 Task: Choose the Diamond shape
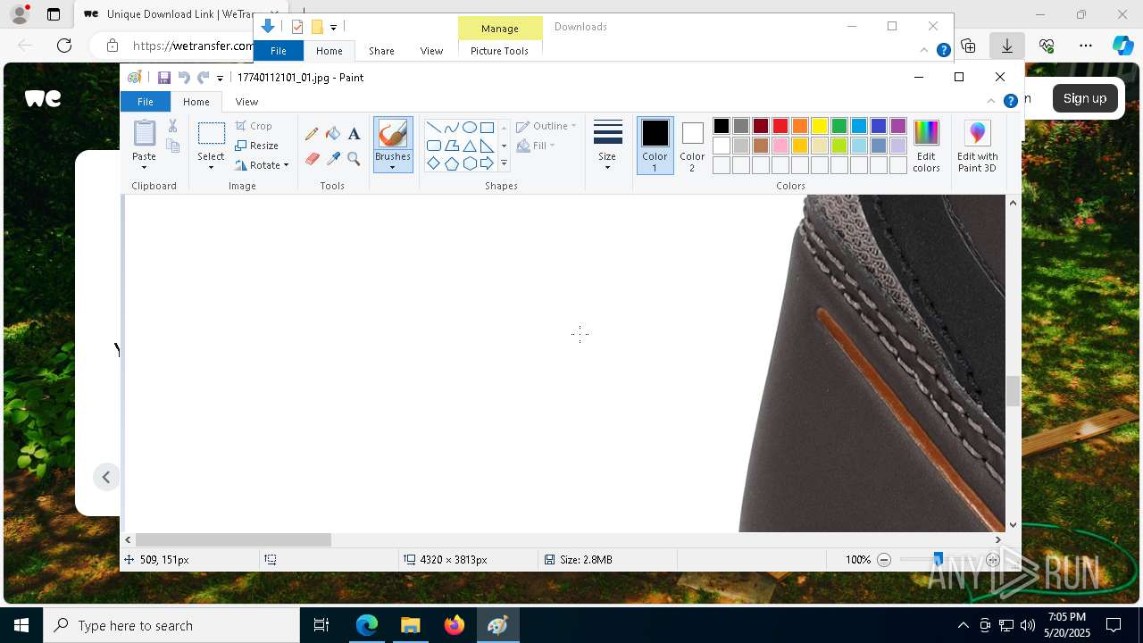(433, 163)
